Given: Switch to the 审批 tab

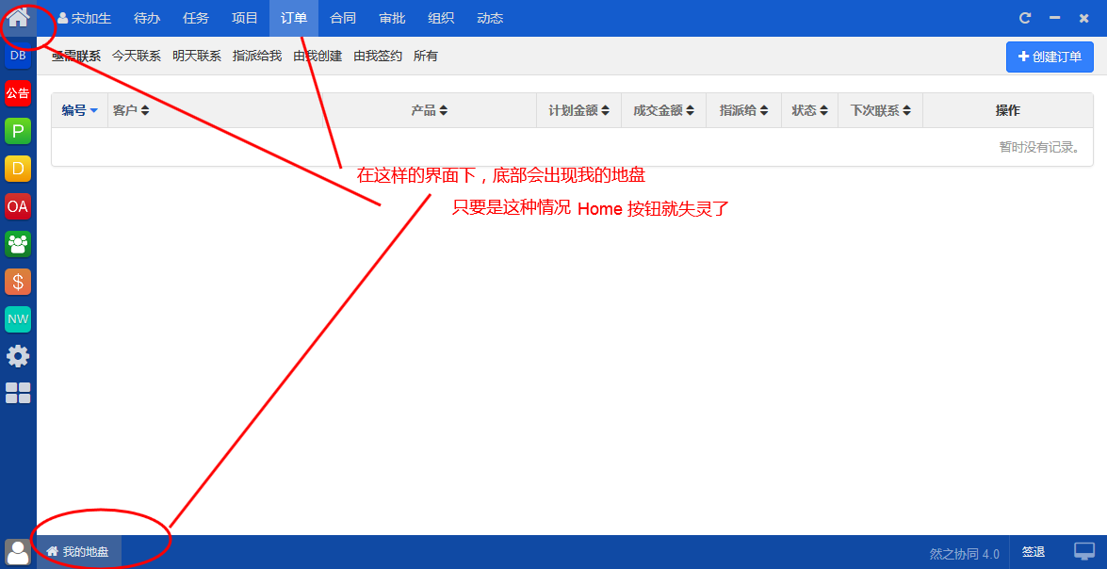Looking at the screenshot, I should (x=392, y=18).
